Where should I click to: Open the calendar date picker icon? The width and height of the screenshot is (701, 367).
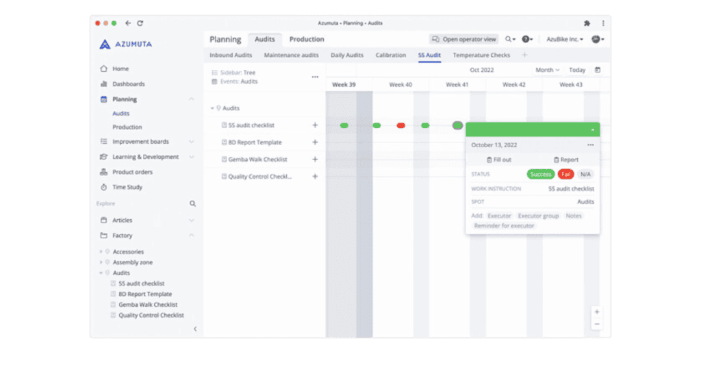598,70
